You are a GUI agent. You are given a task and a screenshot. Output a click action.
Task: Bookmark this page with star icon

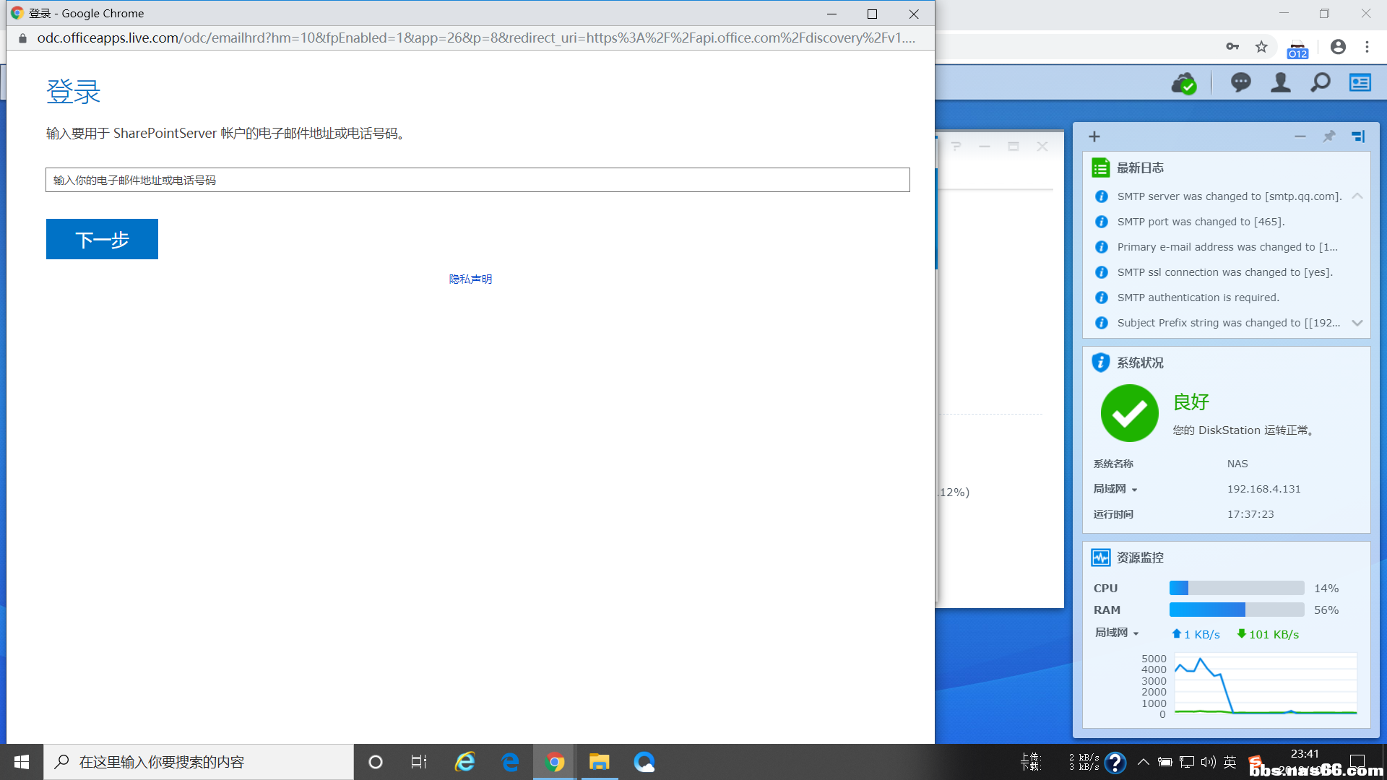[x=1261, y=47]
